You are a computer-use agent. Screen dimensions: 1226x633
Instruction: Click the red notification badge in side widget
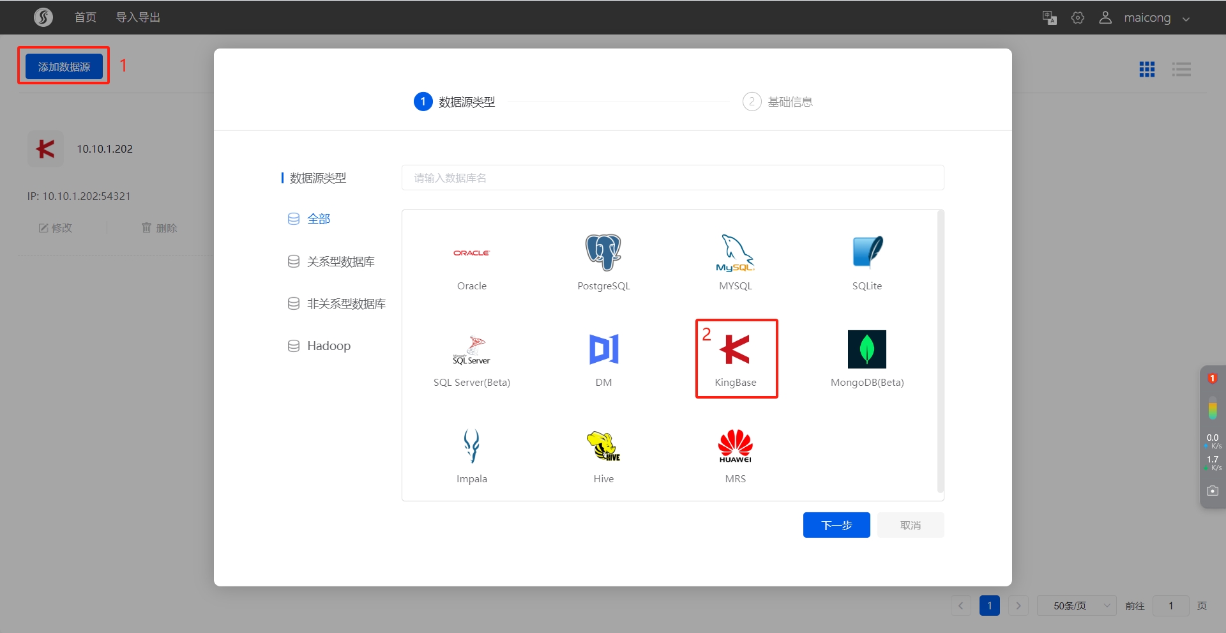pos(1212,378)
